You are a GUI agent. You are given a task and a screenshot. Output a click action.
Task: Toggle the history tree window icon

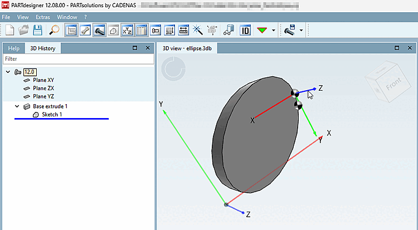pos(71,30)
